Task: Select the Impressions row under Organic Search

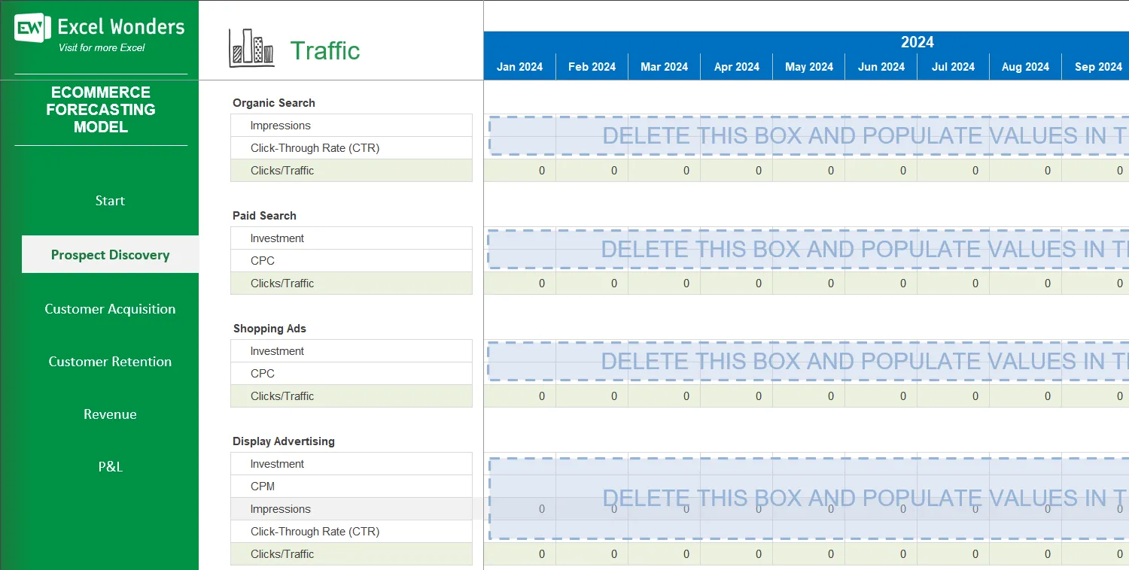Action: (351, 125)
